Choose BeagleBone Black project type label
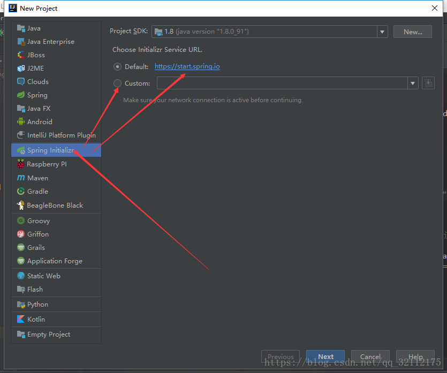Image resolution: width=447 pixels, height=373 pixels. tap(55, 205)
